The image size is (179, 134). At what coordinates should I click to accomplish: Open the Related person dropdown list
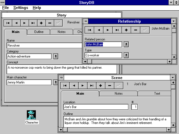tap(126, 44)
